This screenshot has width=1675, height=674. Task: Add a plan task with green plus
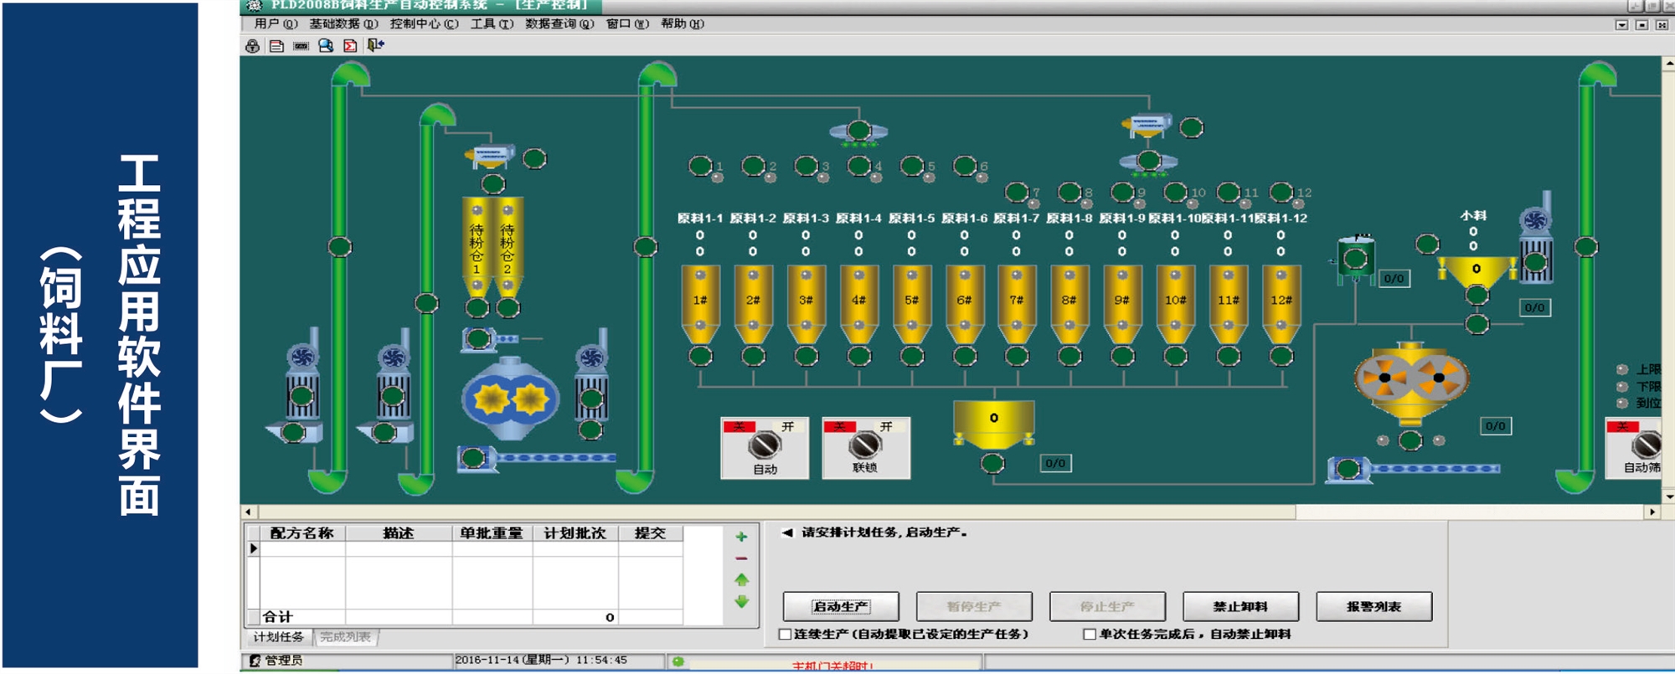741,537
